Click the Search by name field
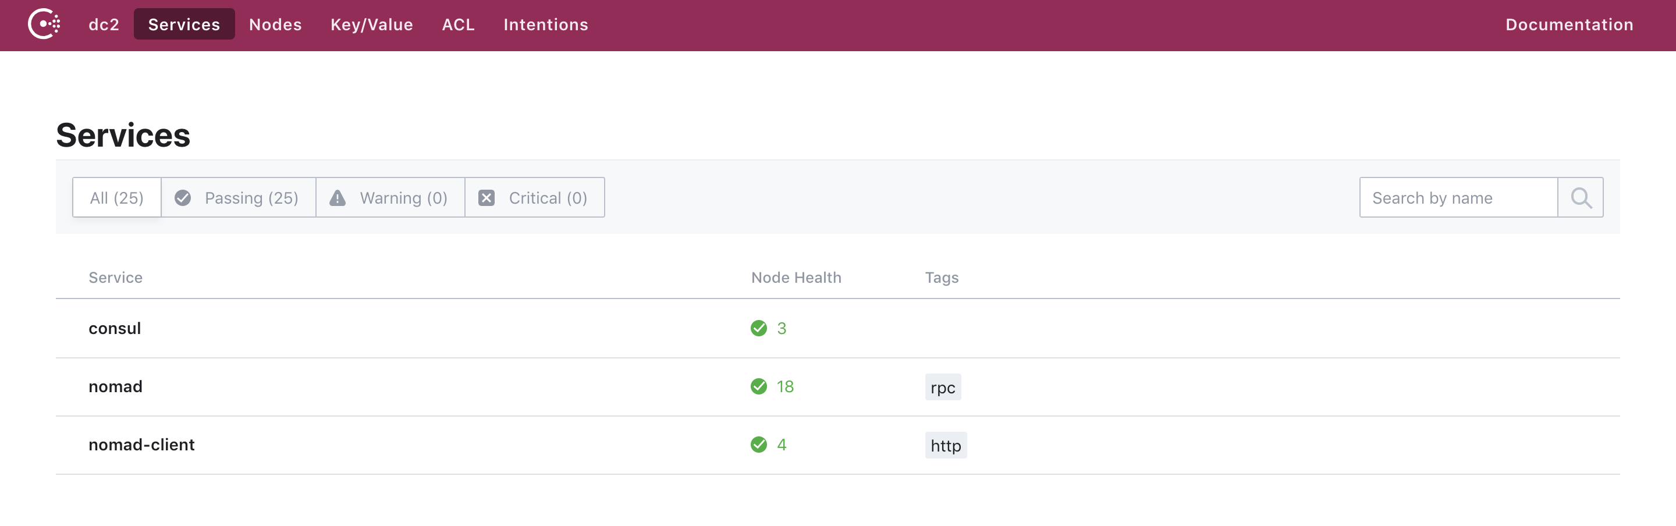1676x526 pixels. (x=1457, y=198)
